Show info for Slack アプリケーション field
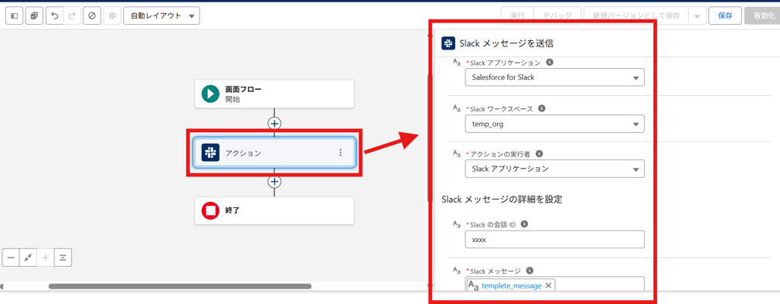 (550, 63)
